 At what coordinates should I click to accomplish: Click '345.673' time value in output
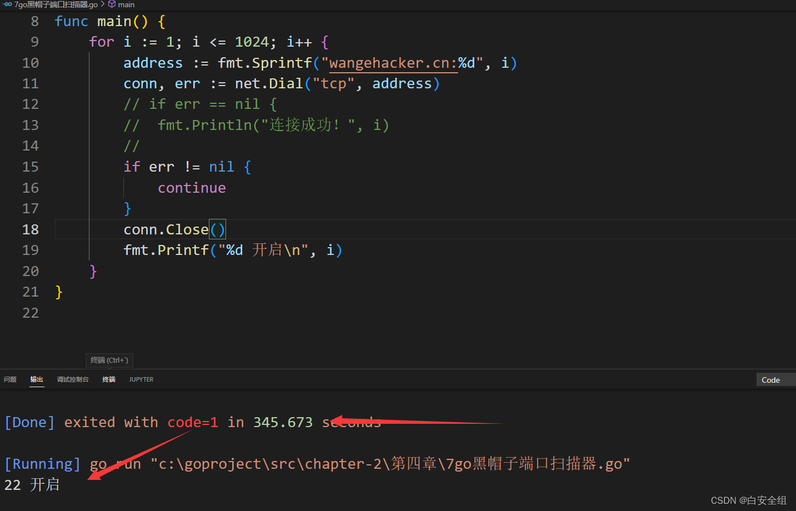click(x=283, y=422)
